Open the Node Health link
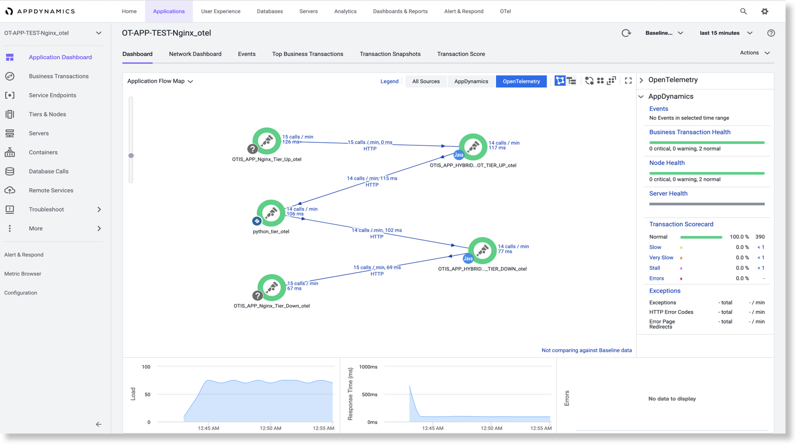Image resolution: width=796 pixels, height=444 pixels. click(667, 163)
